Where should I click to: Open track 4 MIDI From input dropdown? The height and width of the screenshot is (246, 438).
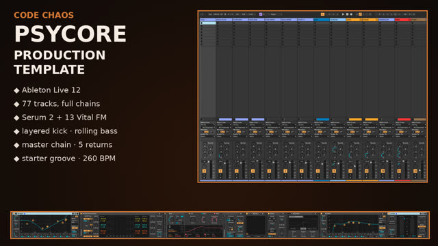[x=257, y=124]
